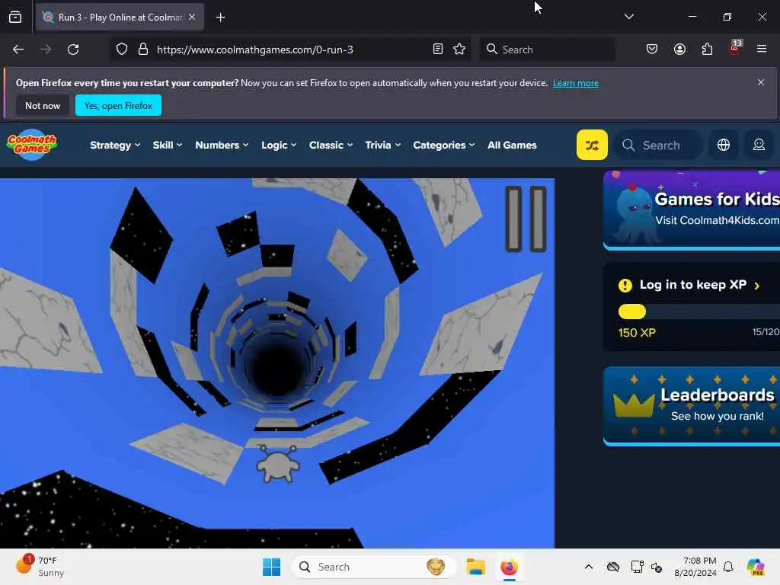Screen dimensions: 780x585
Task: Open the Windows Start menu
Action: 272,567
